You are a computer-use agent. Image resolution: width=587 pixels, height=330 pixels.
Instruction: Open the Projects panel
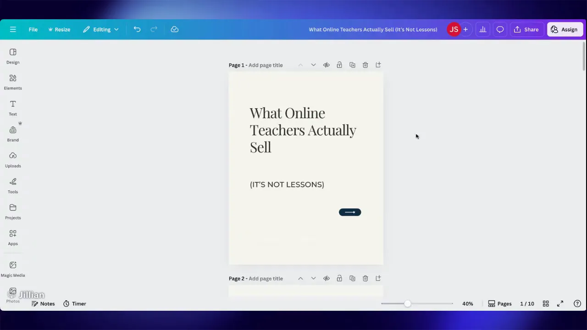(x=13, y=211)
